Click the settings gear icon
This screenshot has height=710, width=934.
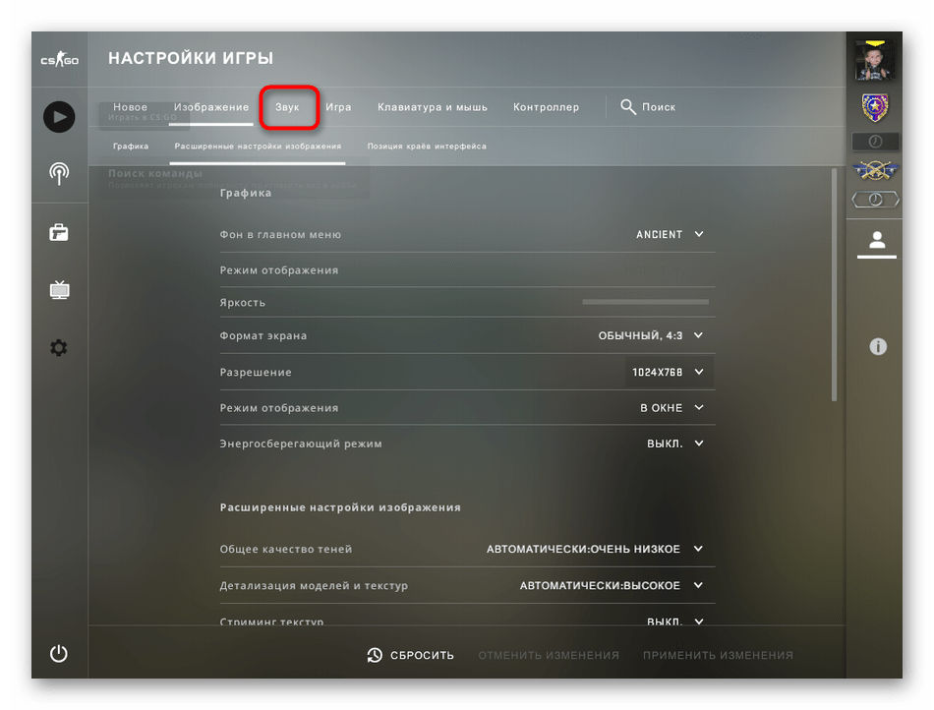point(59,348)
